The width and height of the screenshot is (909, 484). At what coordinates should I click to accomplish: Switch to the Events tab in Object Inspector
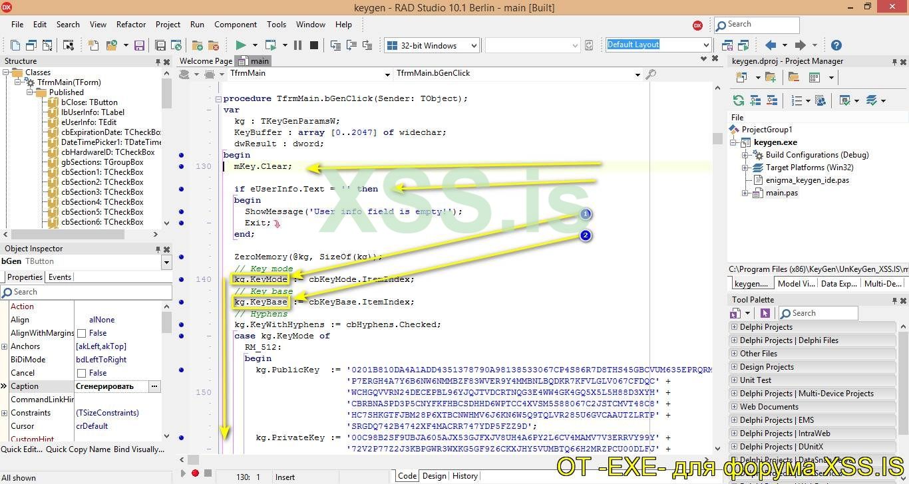[x=60, y=277]
